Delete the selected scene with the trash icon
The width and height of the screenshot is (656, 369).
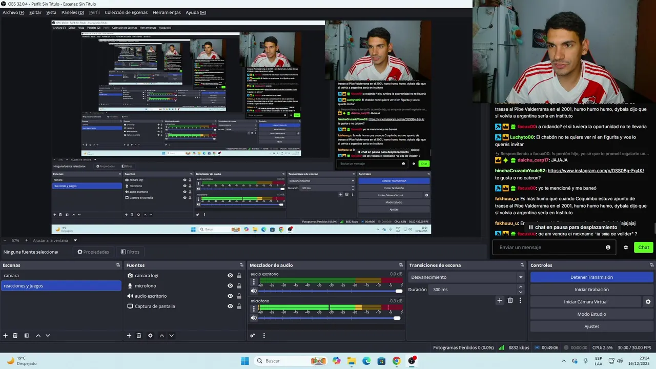[15, 336]
